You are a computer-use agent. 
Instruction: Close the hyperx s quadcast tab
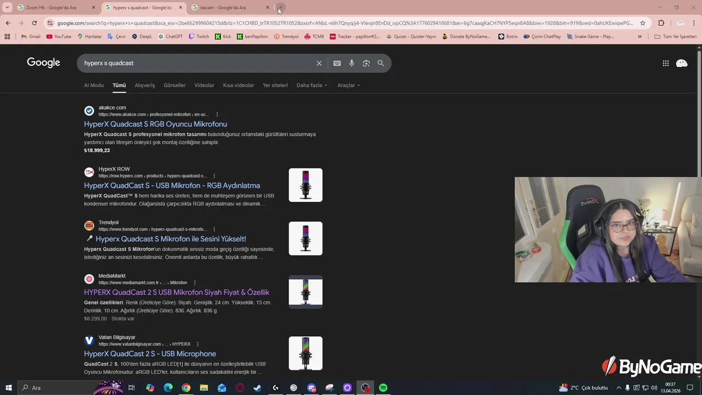(x=180, y=8)
